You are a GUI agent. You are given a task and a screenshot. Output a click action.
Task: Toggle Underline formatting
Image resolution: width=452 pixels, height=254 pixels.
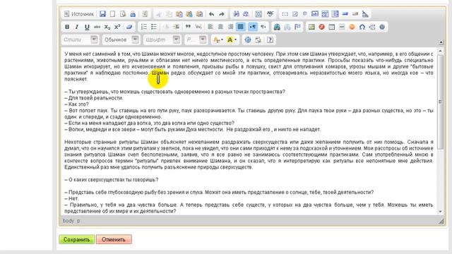(87, 27)
